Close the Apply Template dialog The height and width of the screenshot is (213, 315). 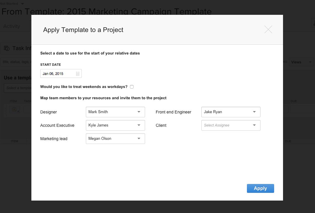pyautogui.click(x=268, y=30)
